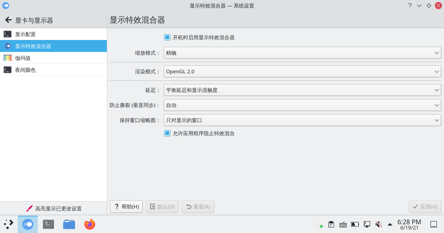Select 伽玛值 in the sidebar
The width and height of the screenshot is (444, 233).
click(23, 58)
